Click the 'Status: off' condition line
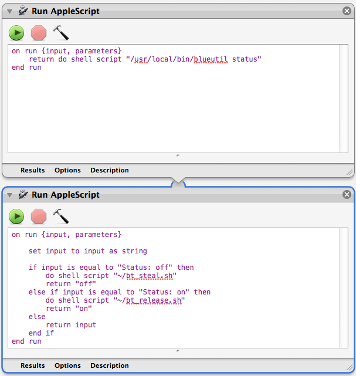The image size is (356, 376). pos(111,267)
